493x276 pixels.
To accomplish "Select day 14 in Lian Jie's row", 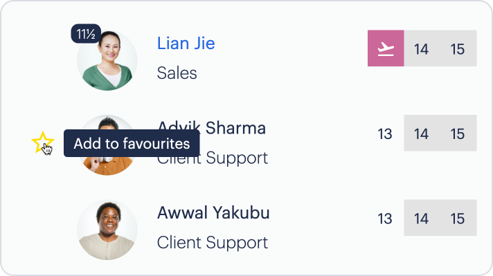I will [422, 48].
